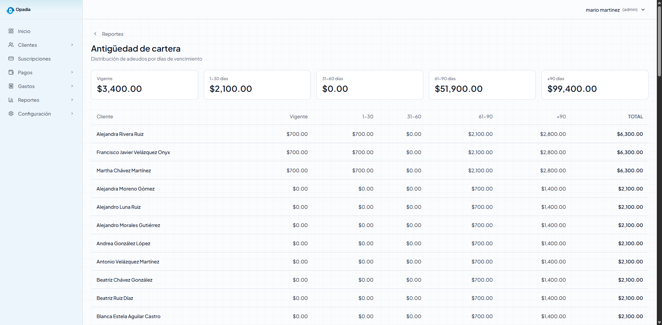The height and width of the screenshot is (325, 662).
Task: Select client Francisco Javier Velázquez Onyx
Action: (x=133, y=152)
